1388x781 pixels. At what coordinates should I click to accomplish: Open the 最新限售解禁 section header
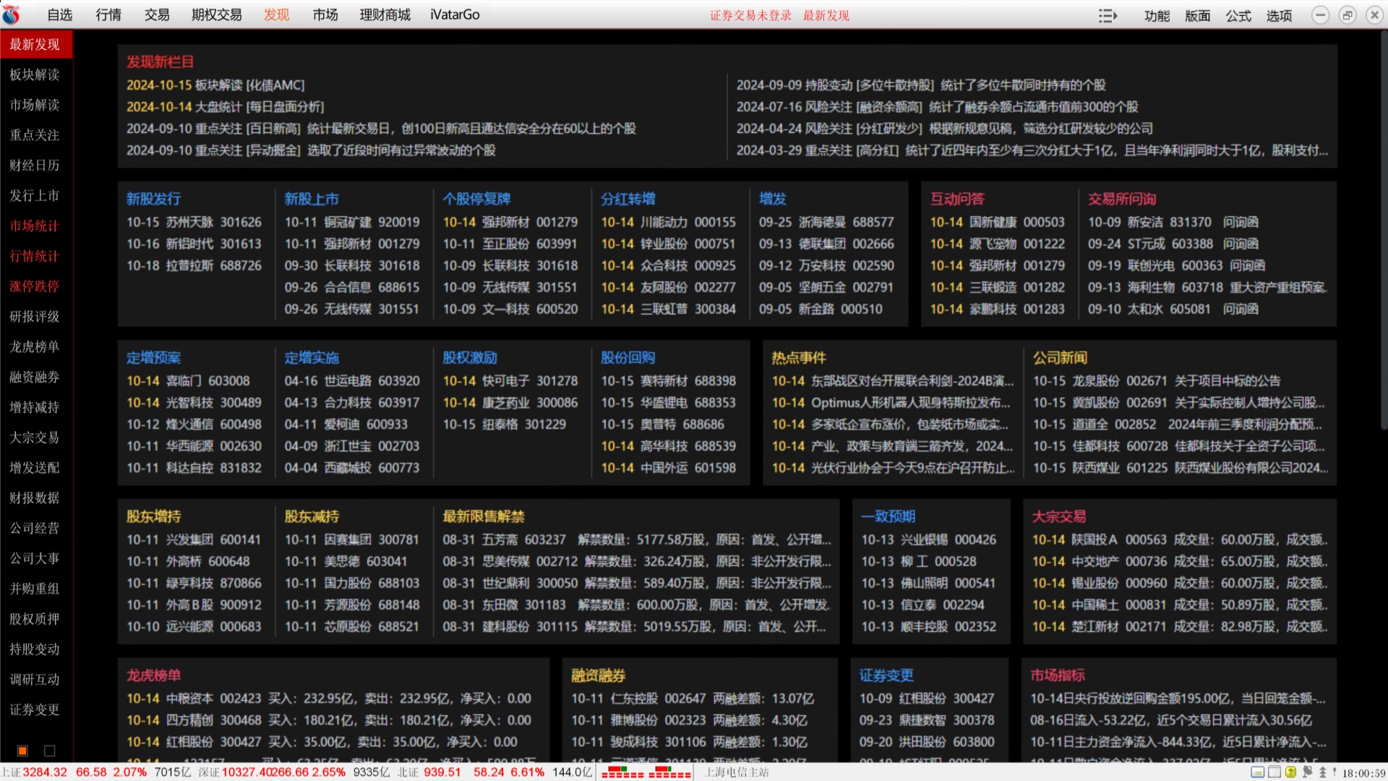pos(484,516)
